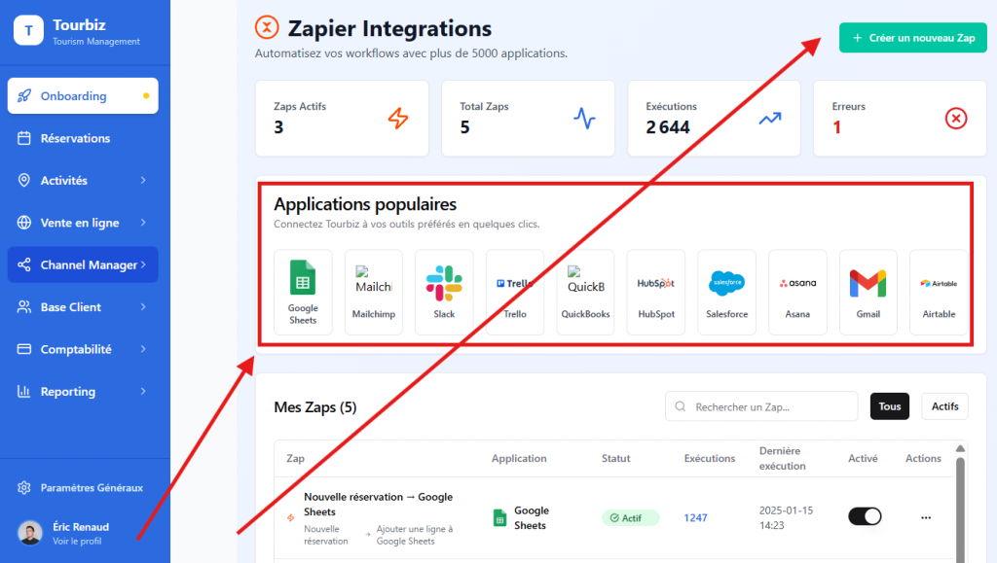This screenshot has width=997, height=563.
Task: Focus the Rechercher un Zap field
Action: [x=761, y=406]
